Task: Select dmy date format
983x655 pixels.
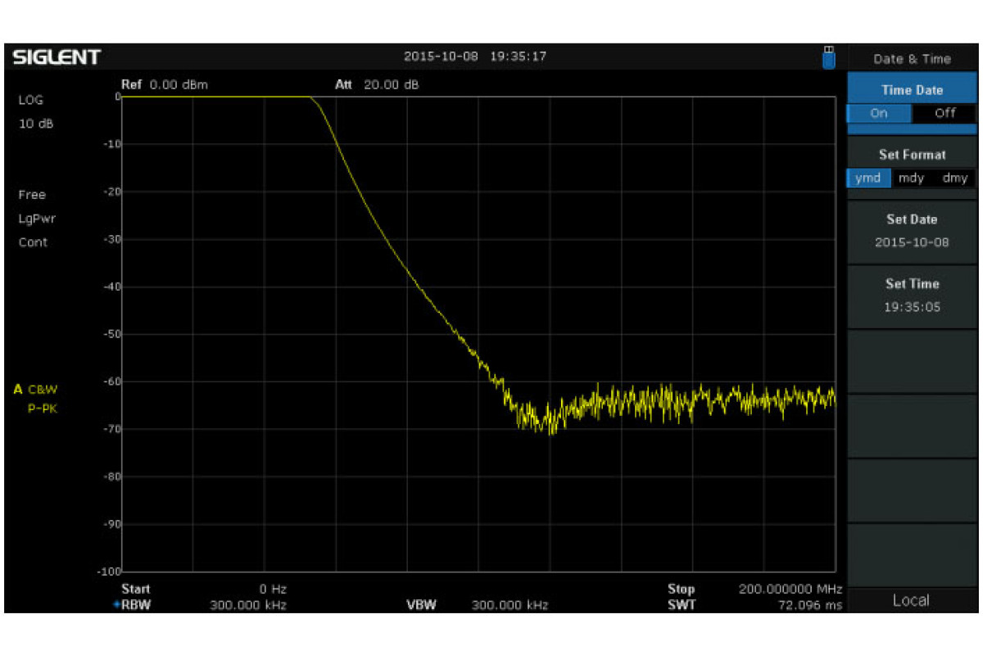Action: [x=954, y=178]
